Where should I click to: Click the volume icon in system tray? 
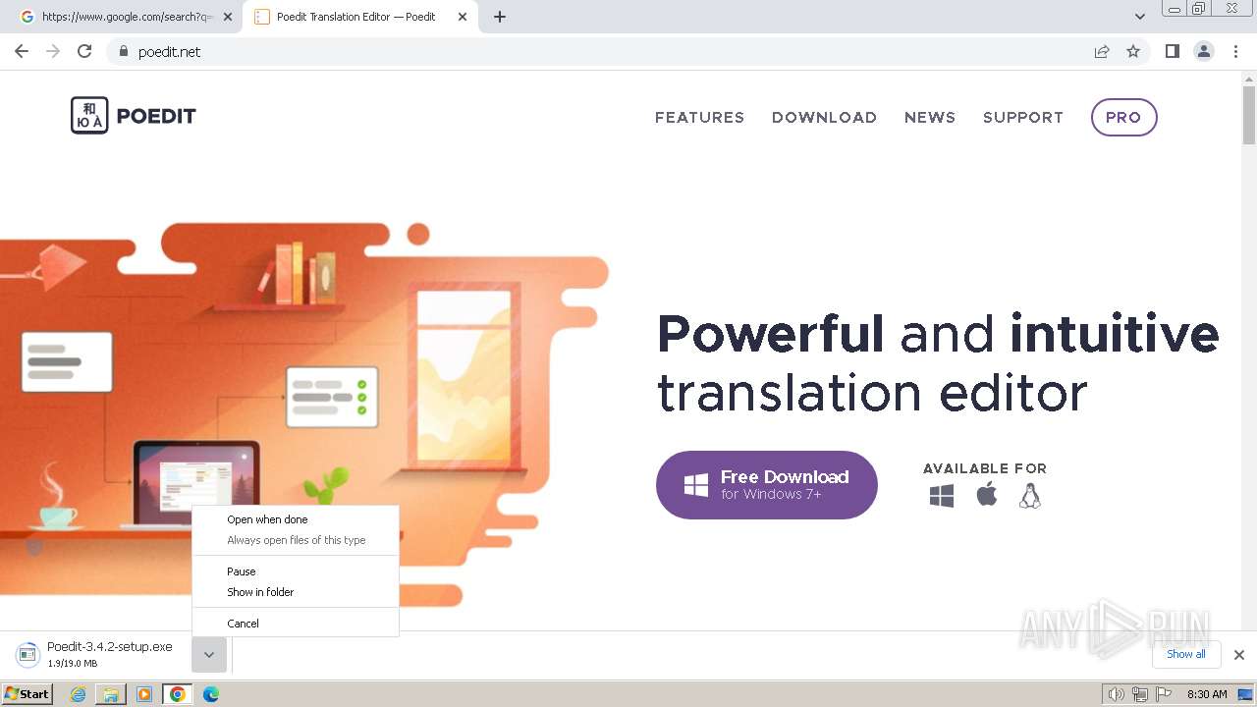1117,694
